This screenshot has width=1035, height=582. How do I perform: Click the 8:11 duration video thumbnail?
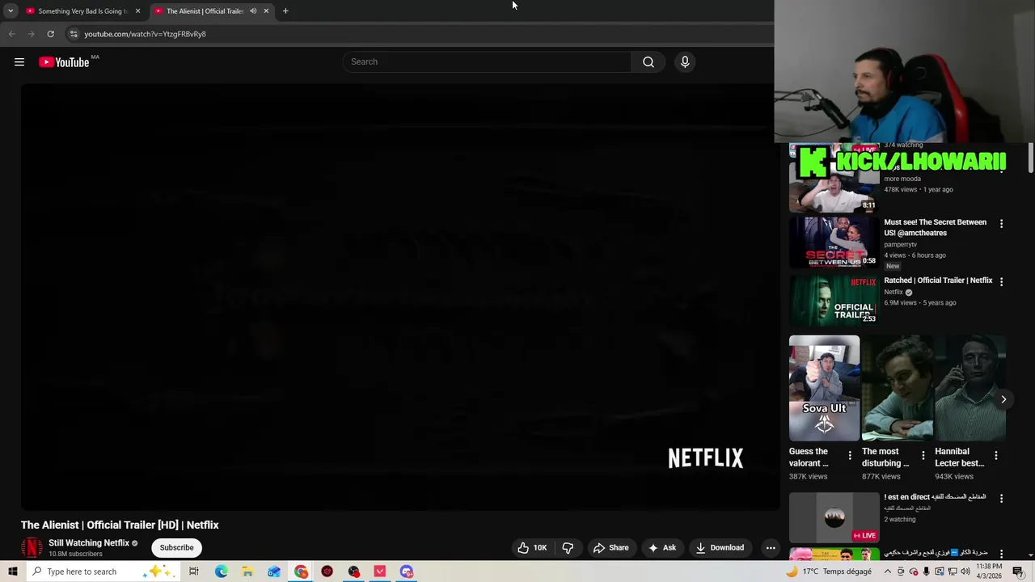point(834,186)
